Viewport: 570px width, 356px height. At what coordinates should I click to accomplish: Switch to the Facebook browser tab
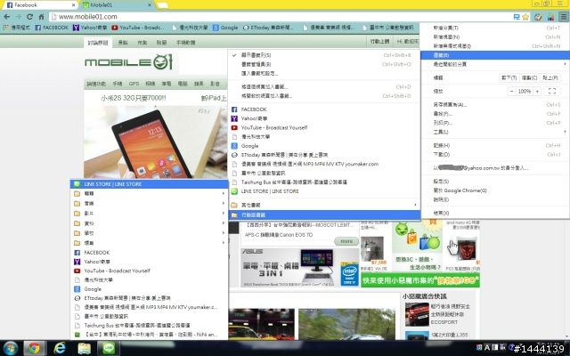click(x=41, y=5)
